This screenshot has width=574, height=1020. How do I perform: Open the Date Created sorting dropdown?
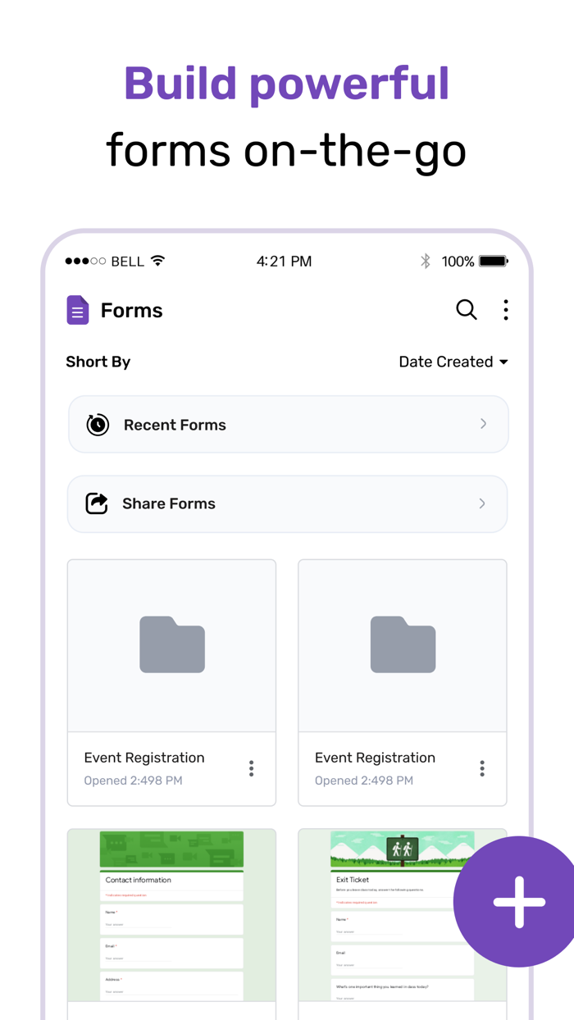click(453, 362)
